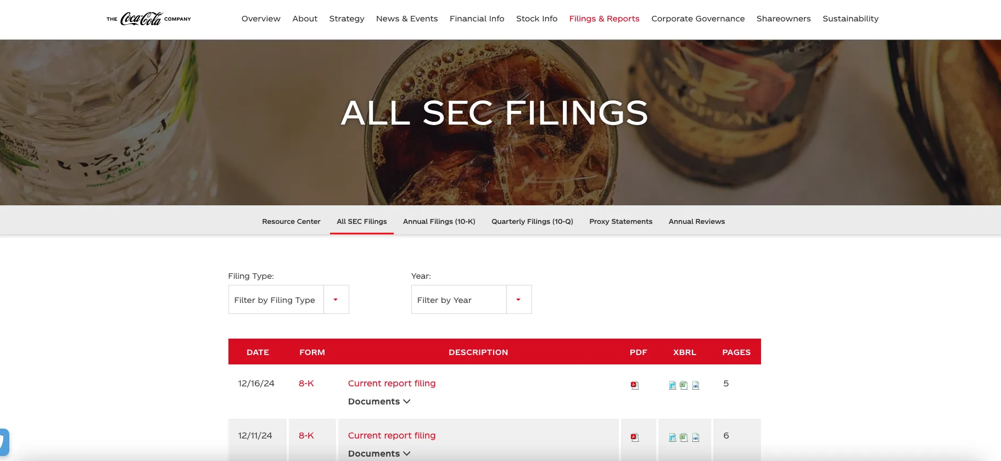Switch to the Annual Reviews tab
The image size is (1001, 461).
pos(697,222)
